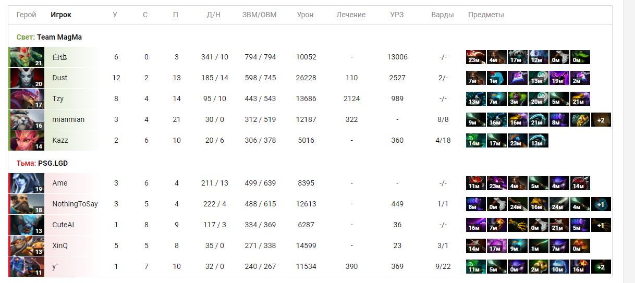The image size is (635, 283).
Task: Open player mianmian's profile name
Action: coord(68,119)
